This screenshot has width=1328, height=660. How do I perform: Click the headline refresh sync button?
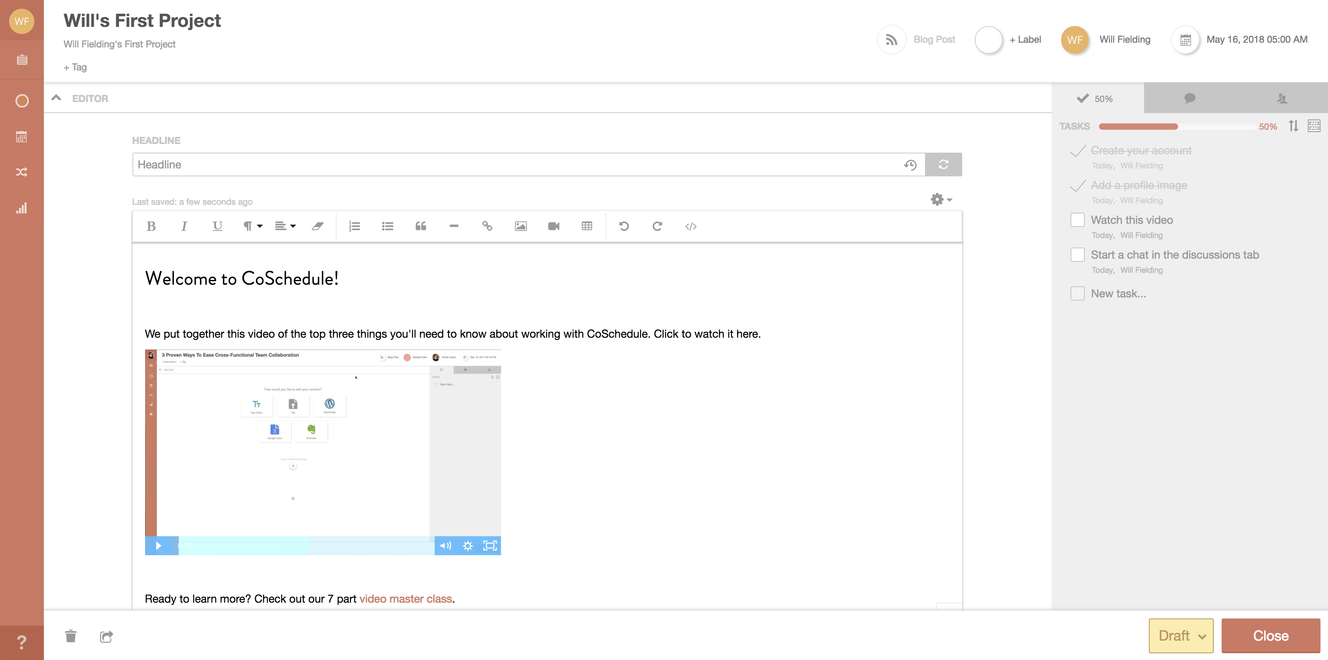pos(944,165)
